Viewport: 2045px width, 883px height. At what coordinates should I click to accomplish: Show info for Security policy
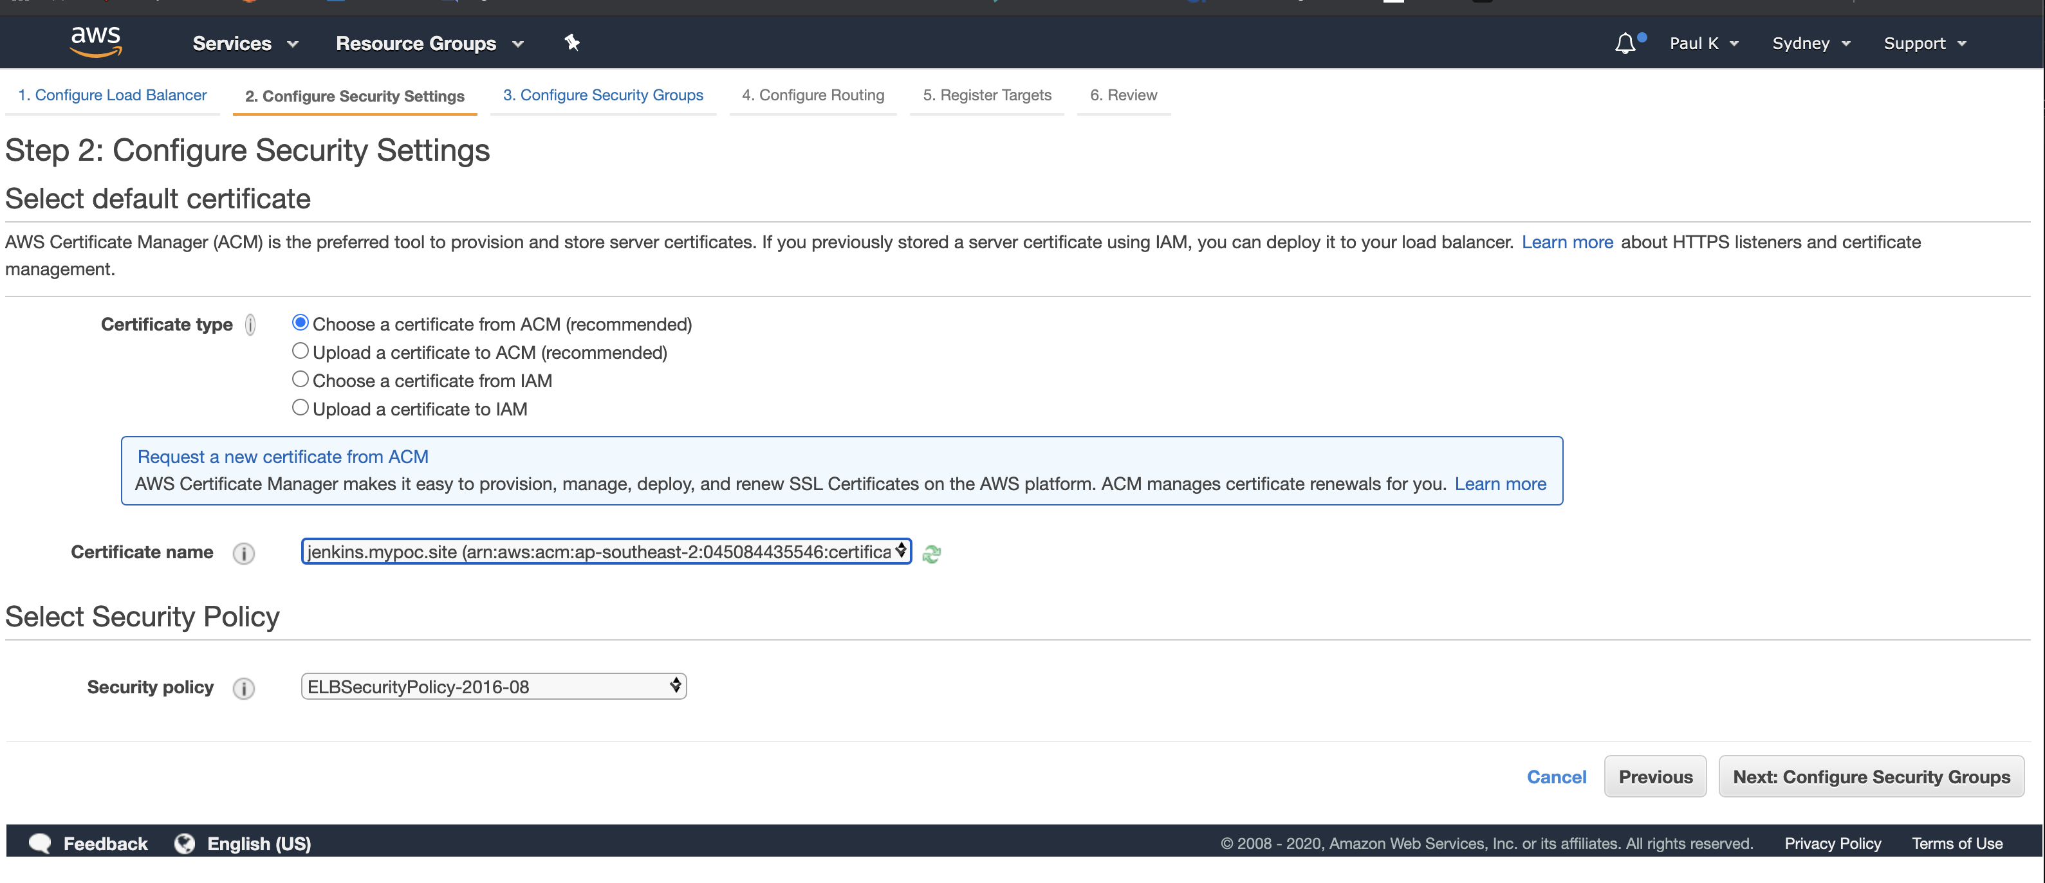click(244, 688)
